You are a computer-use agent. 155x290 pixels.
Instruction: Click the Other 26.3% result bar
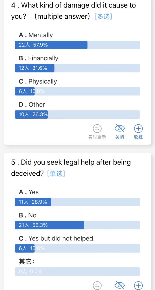77,114
